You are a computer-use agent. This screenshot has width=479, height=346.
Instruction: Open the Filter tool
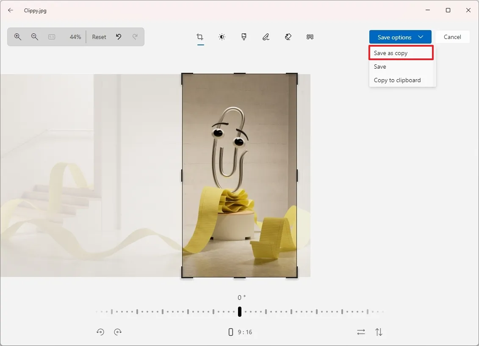click(244, 37)
